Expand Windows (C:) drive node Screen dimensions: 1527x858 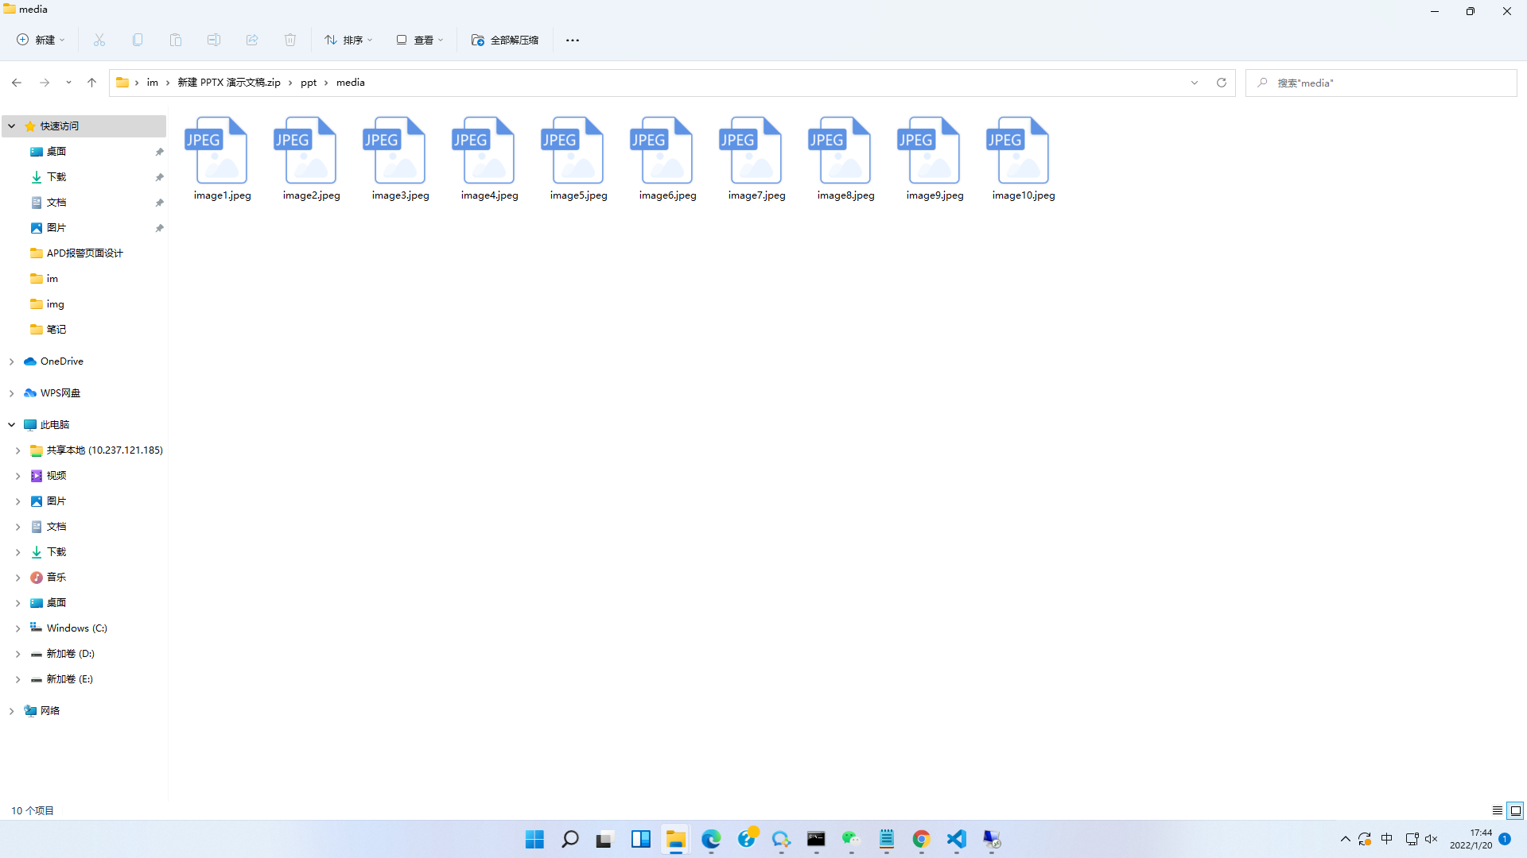[x=17, y=628]
